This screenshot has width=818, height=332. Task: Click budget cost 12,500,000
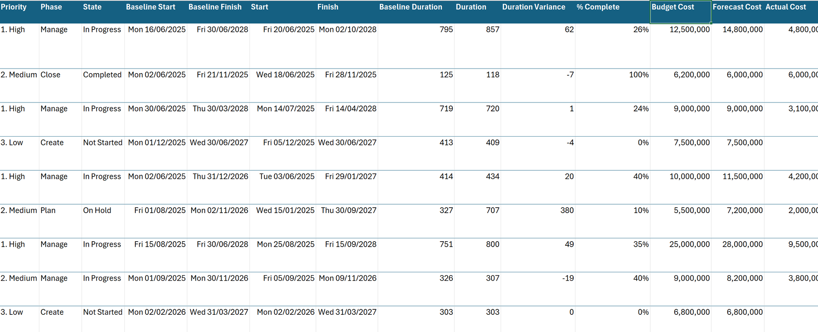click(x=690, y=30)
